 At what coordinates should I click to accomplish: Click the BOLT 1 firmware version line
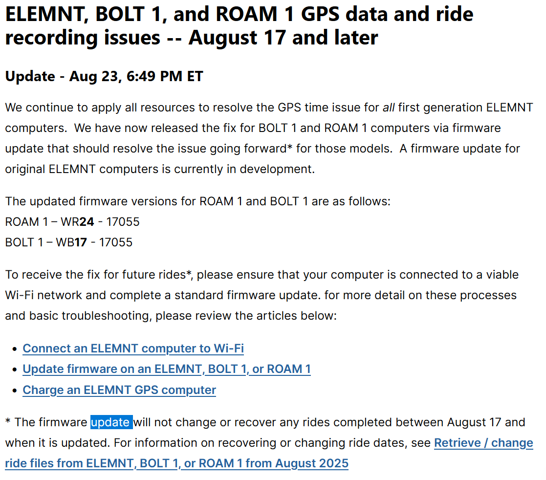(68, 242)
